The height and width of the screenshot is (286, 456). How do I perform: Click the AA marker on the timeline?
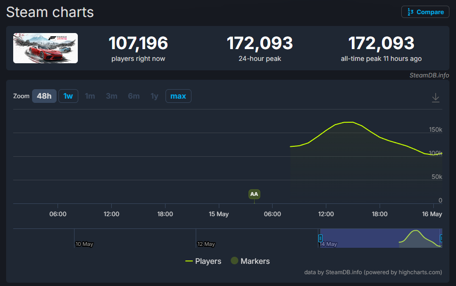[x=254, y=194]
